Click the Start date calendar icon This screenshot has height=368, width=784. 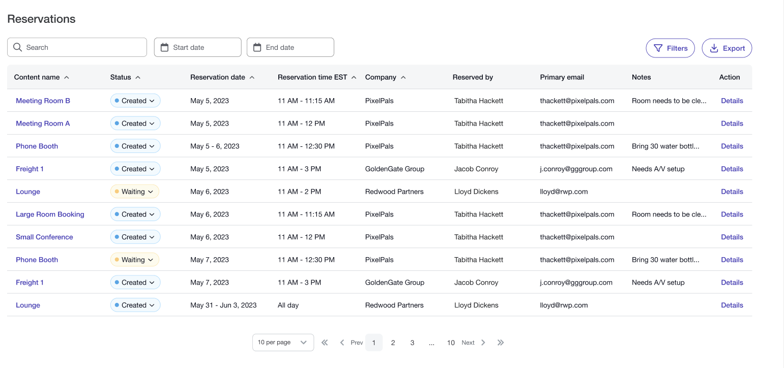pos(164,47)
